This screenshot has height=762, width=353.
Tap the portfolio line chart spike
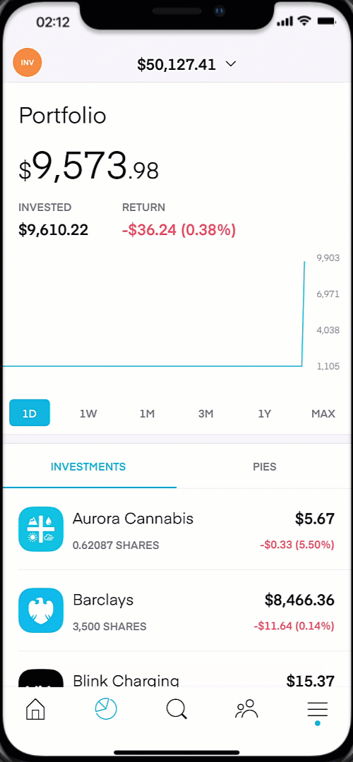click(304, 313)
